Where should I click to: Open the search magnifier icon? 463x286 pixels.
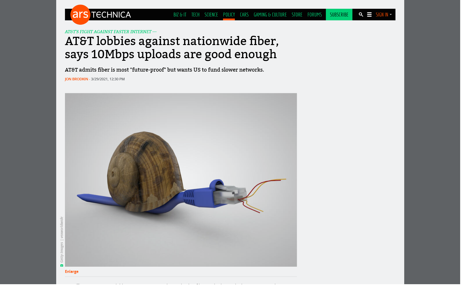[x=361, y=15]
